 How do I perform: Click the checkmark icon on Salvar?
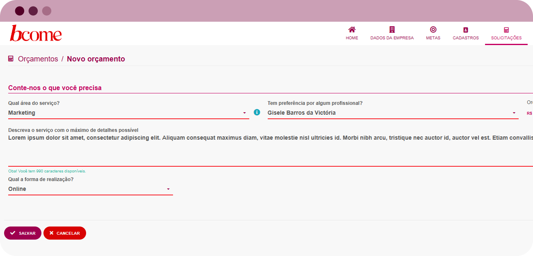[13, 233]
